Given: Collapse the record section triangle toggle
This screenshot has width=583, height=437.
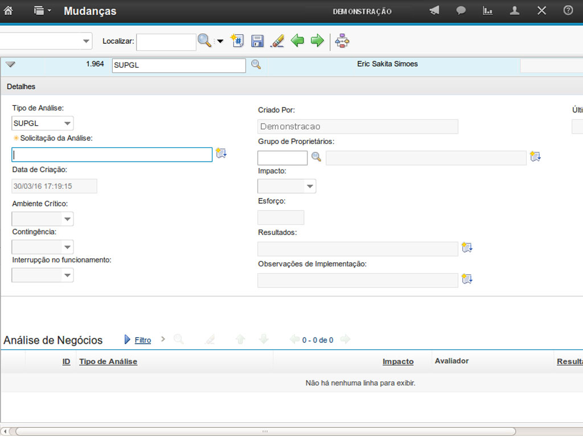Looking at the screenshot, I should 10,64.
